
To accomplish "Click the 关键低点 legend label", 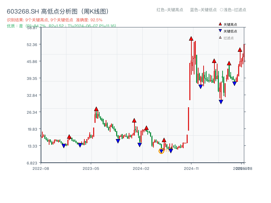I will click(230, 31).
